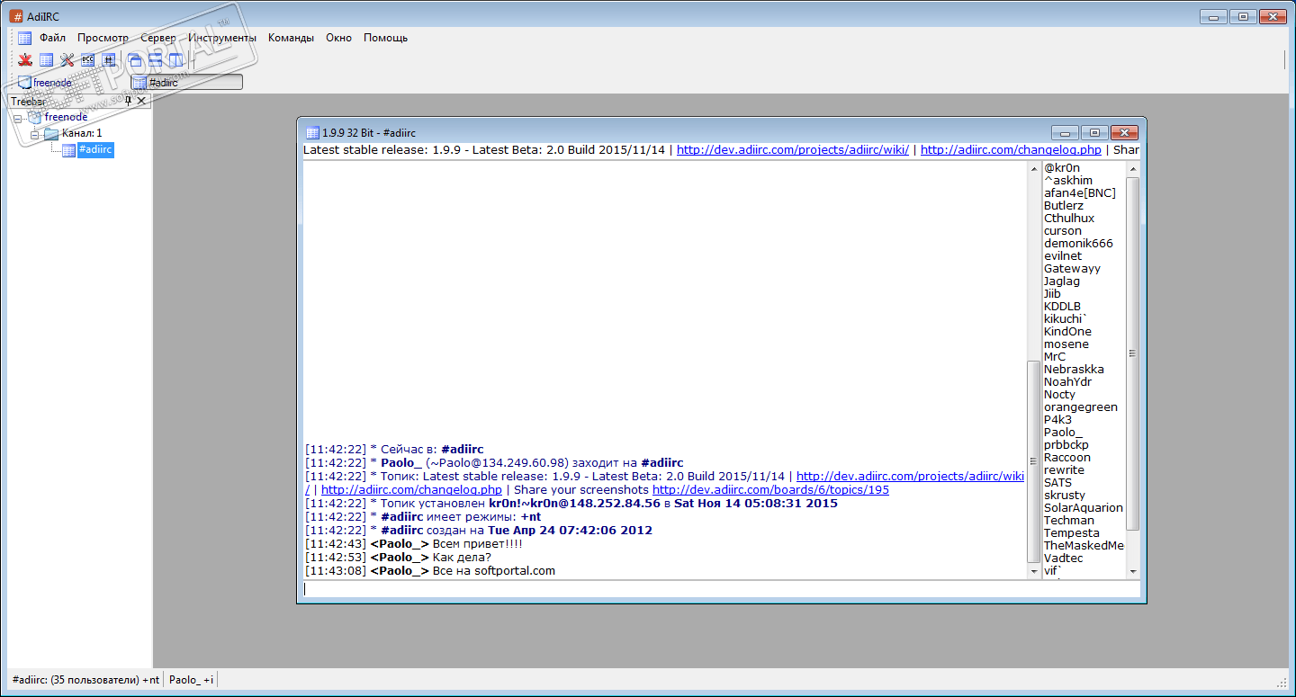The height and width of the screenshot is (697, 1296).
Task: Switch to the #adiirc switchbar button
Action: tap(186, 83)
